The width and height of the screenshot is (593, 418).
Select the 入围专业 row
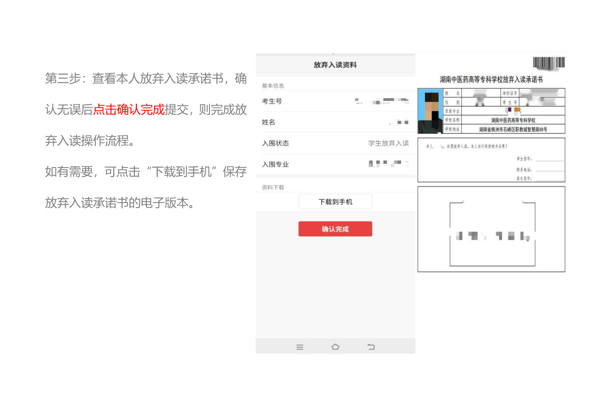click(335, 164)
